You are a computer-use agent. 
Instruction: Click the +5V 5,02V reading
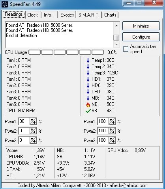tap(76, 169)
